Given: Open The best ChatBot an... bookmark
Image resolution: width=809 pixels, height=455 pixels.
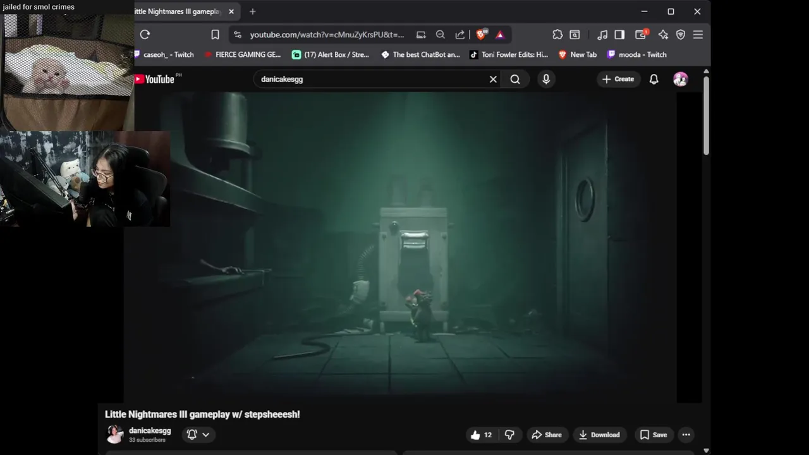Looking at the screenshot, I should tap(420, 54).
